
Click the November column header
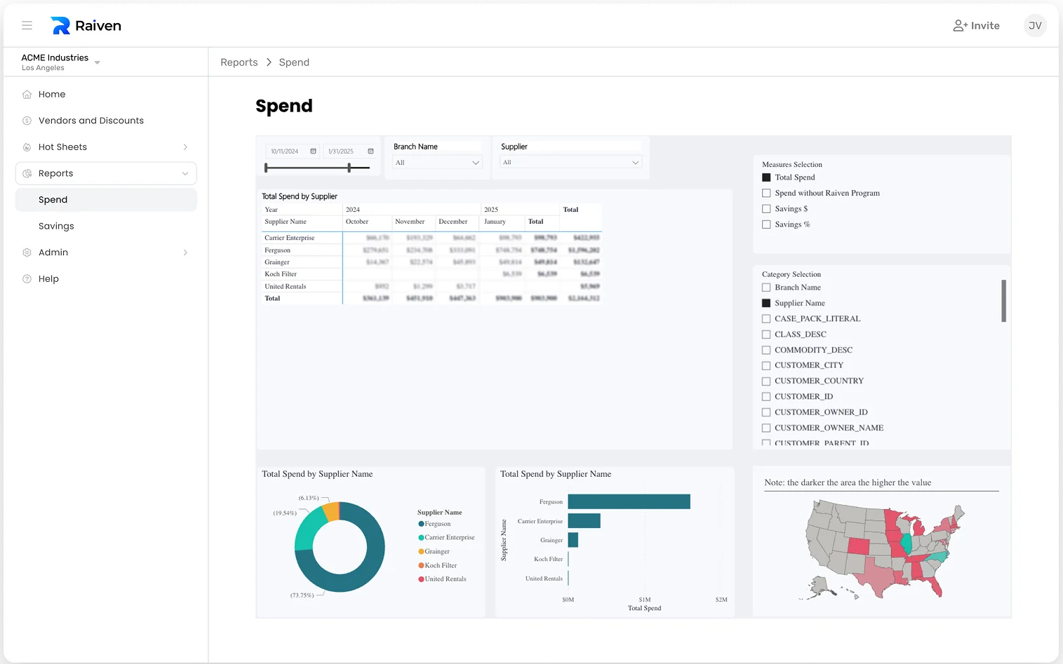coord(410,222)
